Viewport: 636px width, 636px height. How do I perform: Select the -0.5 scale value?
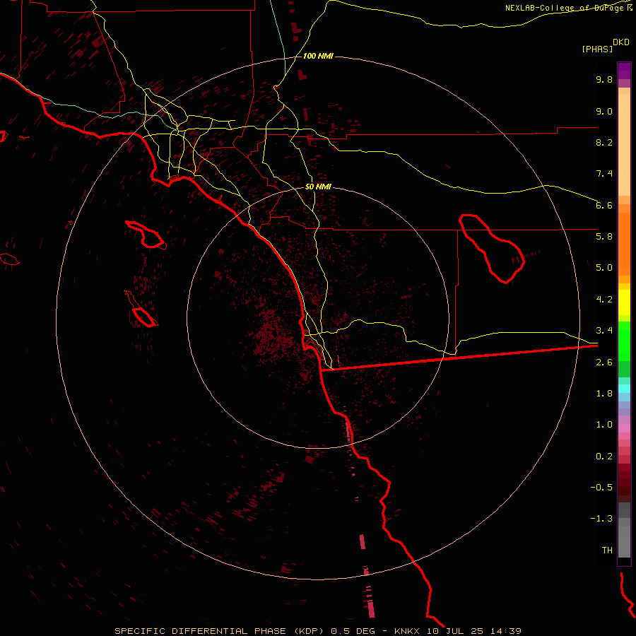(601, 488)
